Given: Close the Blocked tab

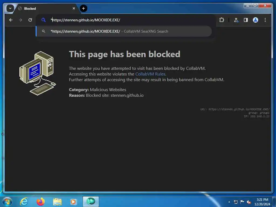Looking at the screenshot, I should 74,8.
